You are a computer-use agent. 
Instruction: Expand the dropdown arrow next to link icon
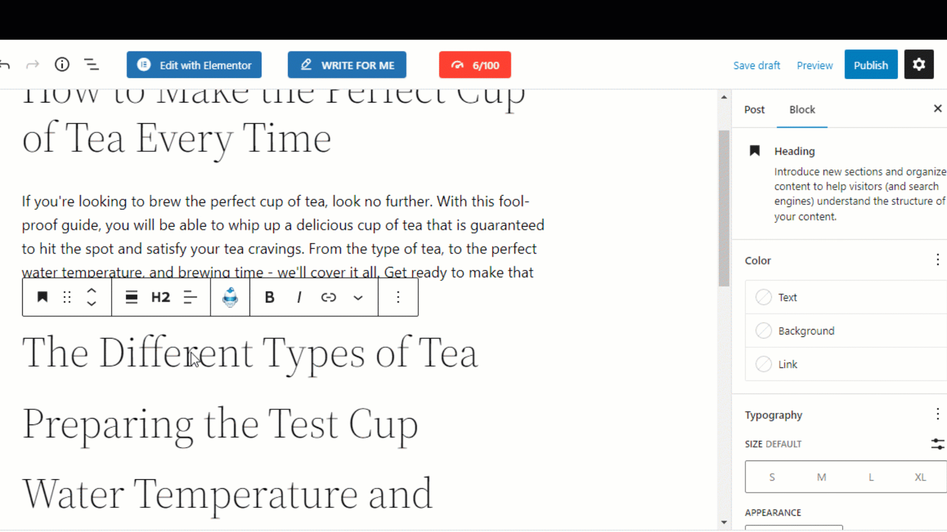coord(359,298)
